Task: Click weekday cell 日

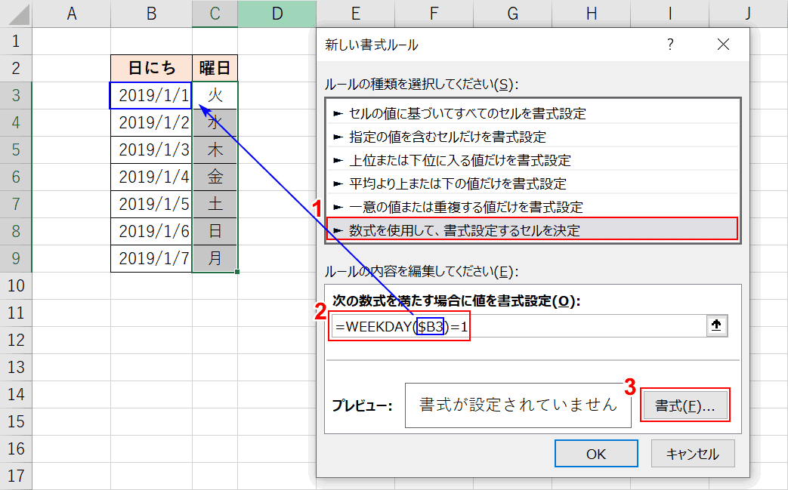Action: tap(215, 231)
